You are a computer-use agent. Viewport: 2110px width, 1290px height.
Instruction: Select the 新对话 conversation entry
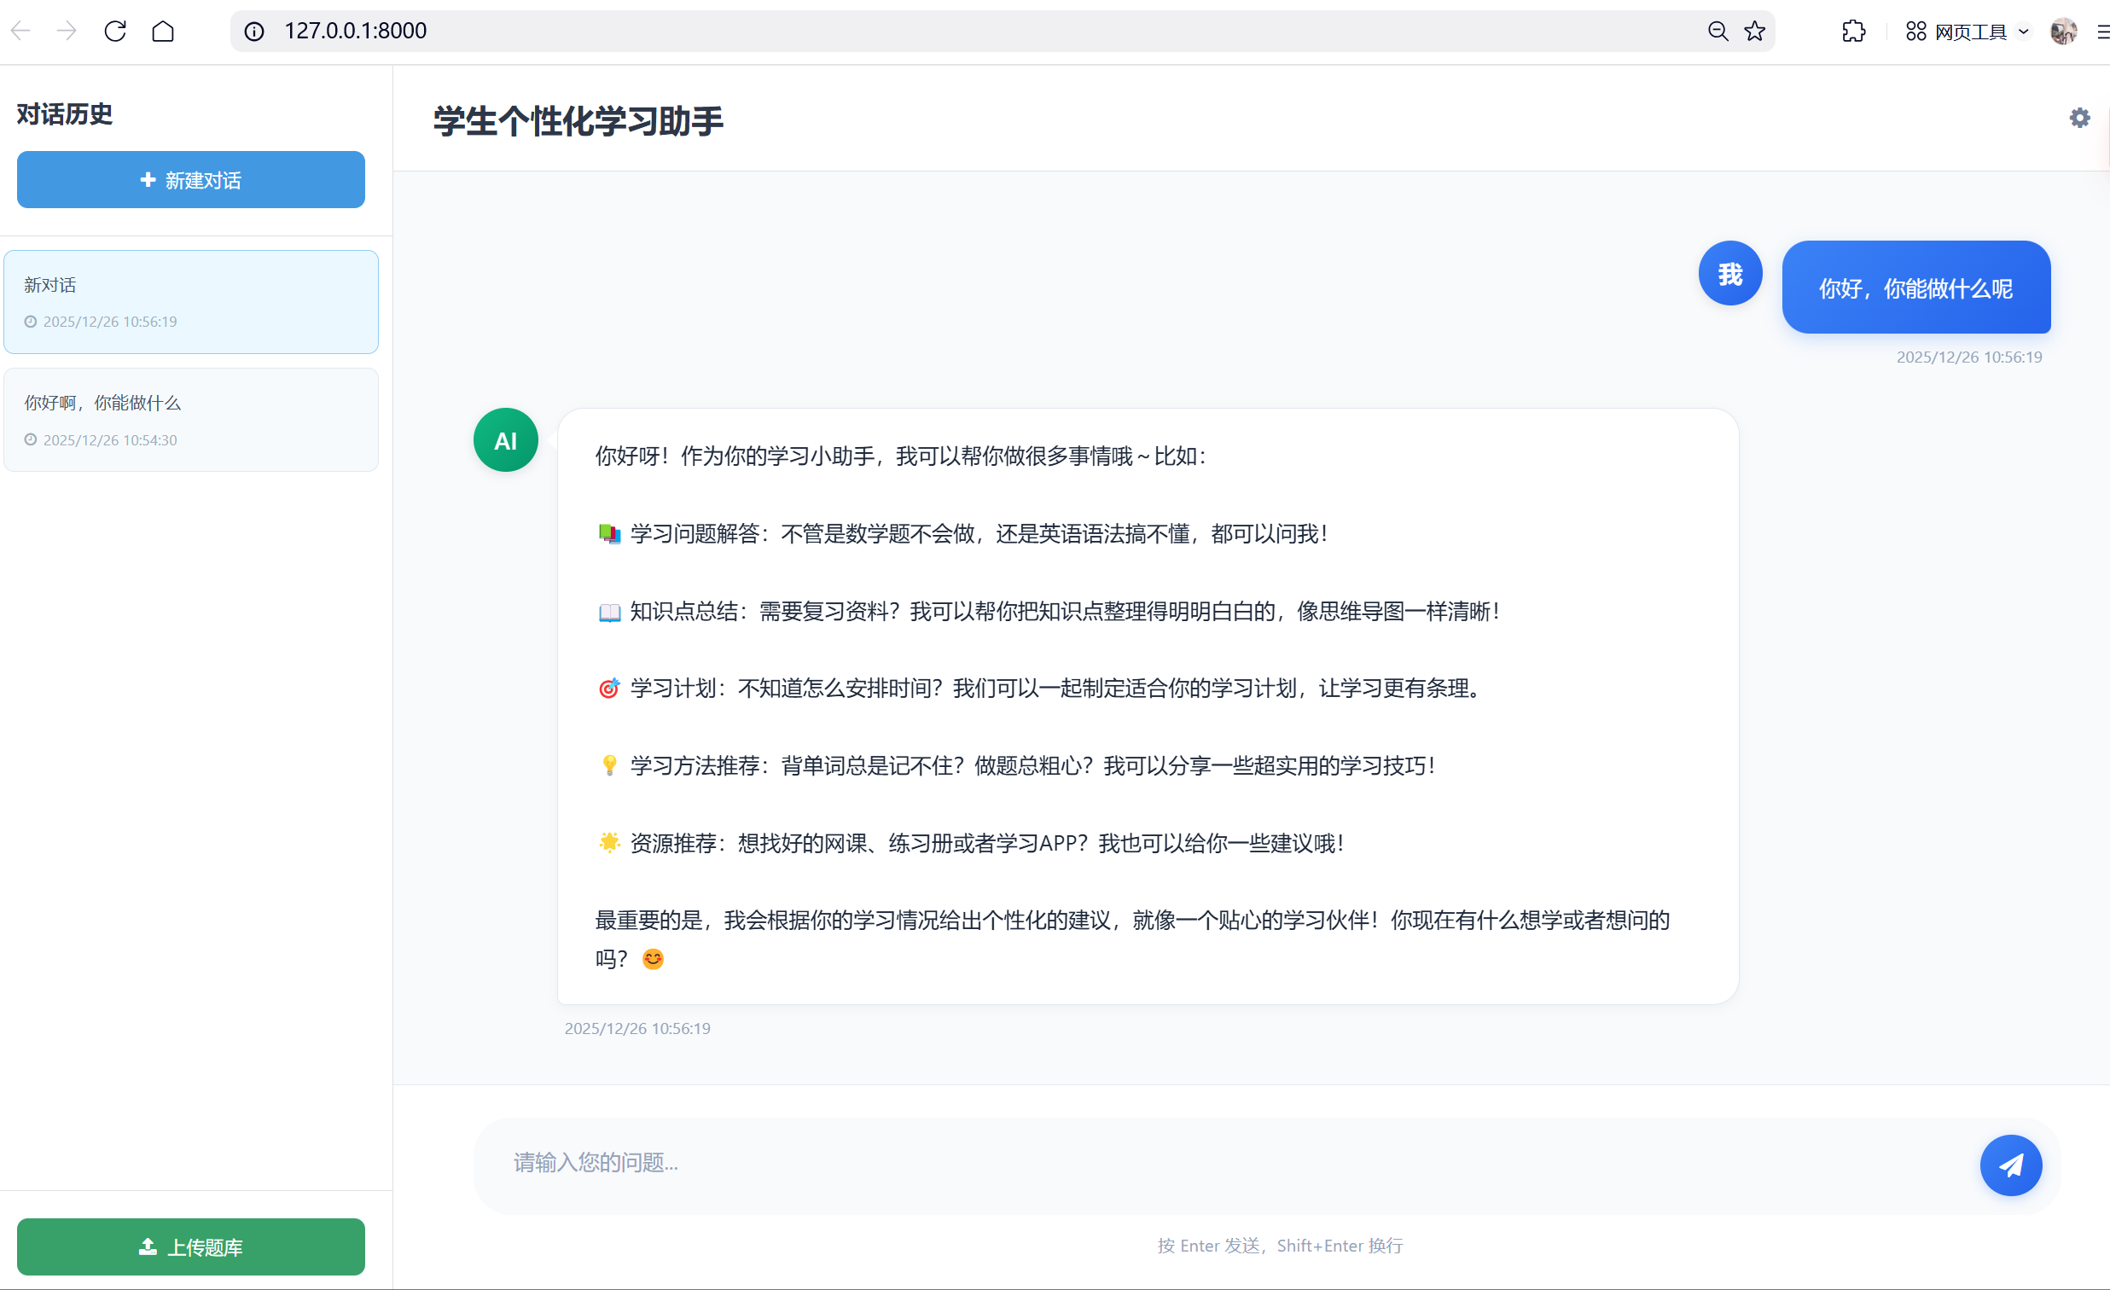[190, 300]
